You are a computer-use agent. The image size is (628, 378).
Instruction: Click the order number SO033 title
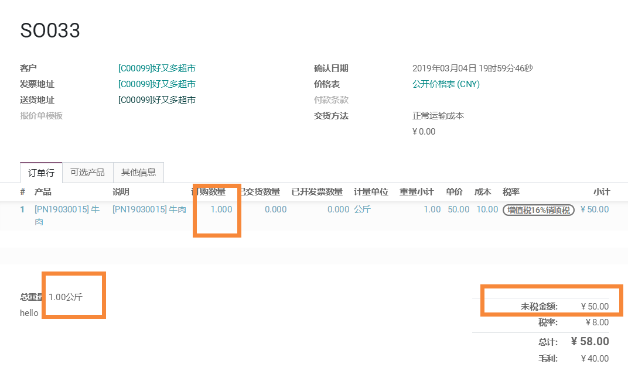tap(50, 30)
